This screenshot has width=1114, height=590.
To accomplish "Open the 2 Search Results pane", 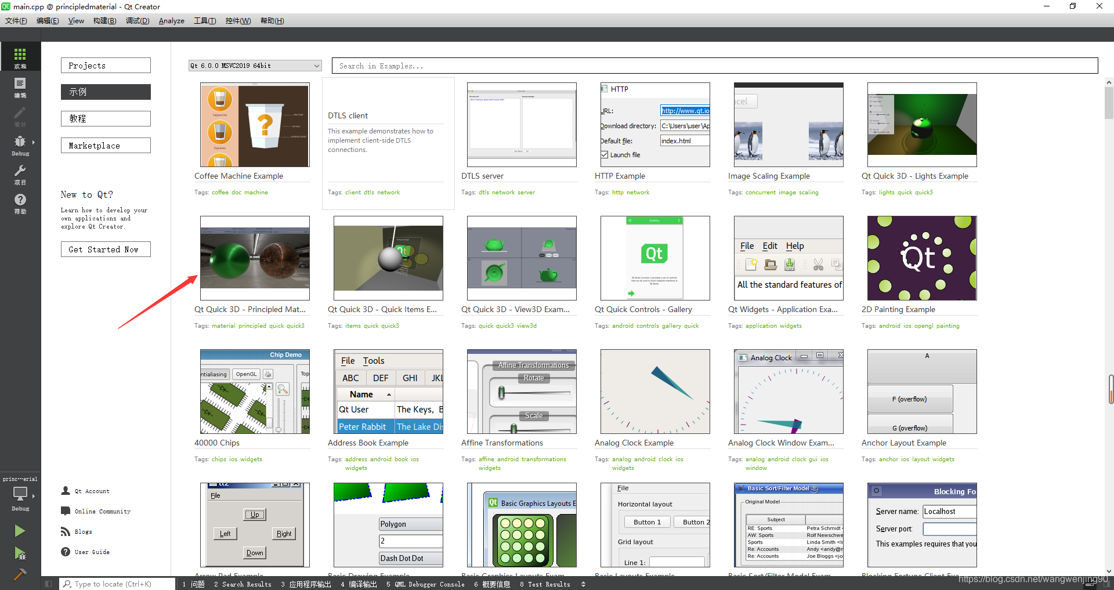I will [243, 584].
